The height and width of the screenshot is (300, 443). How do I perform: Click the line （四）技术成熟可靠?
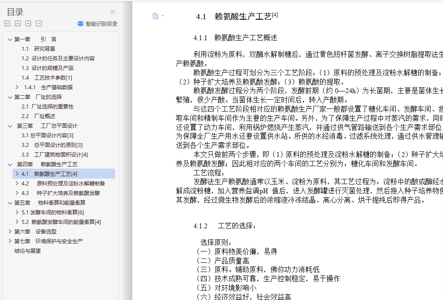point(267,279)
